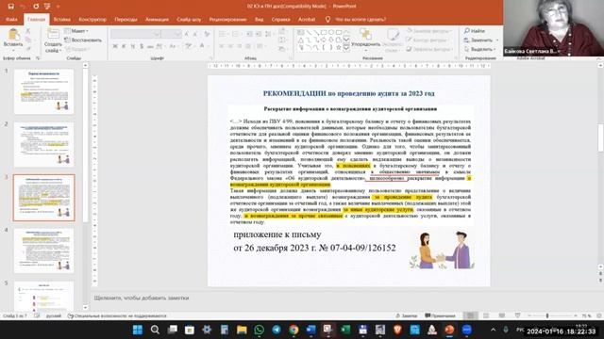
Task: Open the Paste button dropdown arrow
Action: pyautogui.click(x=13, y=50)
